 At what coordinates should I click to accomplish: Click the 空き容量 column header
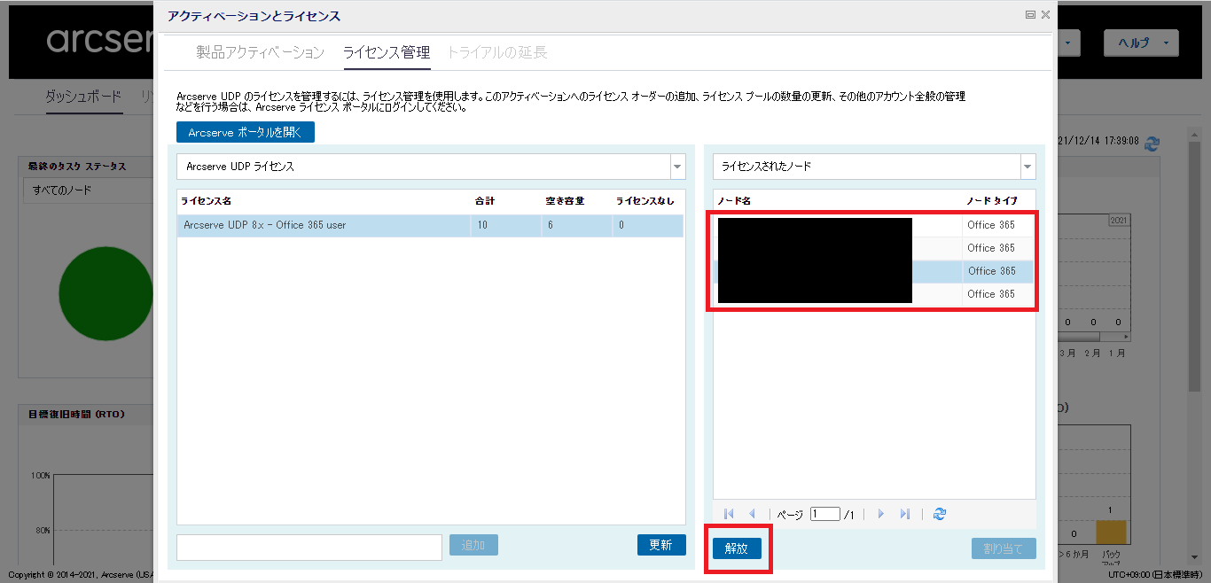(x=565, y=201)
